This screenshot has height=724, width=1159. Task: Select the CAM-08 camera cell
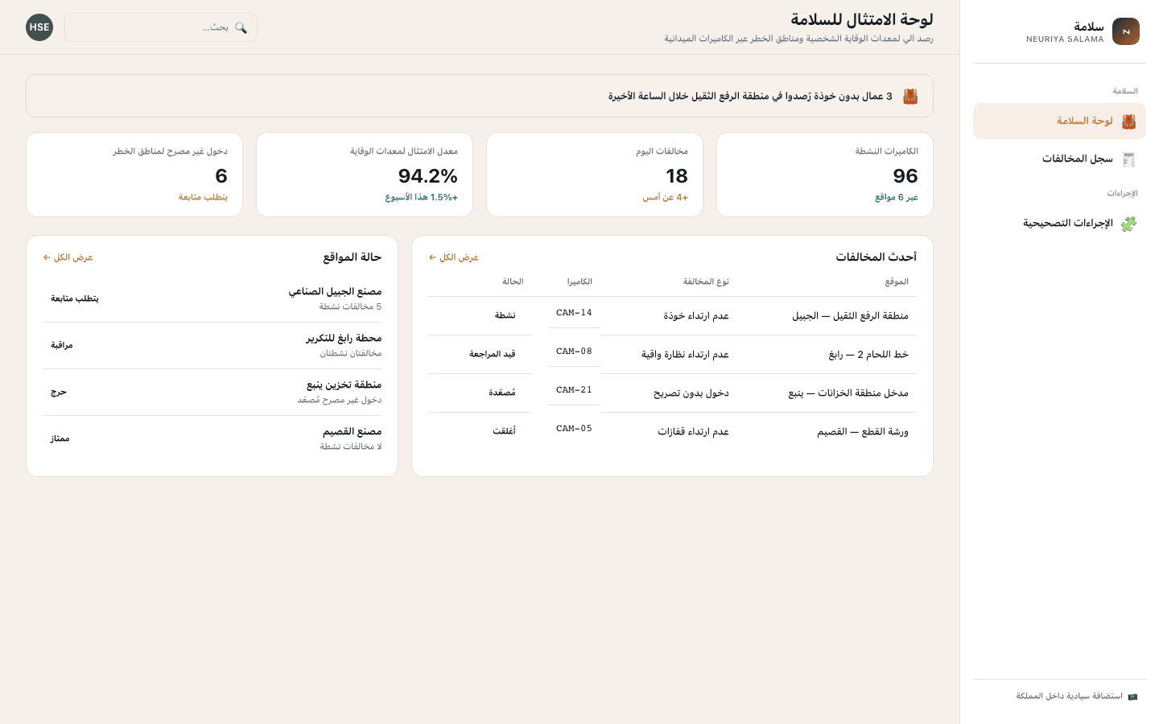click(574, 352)
